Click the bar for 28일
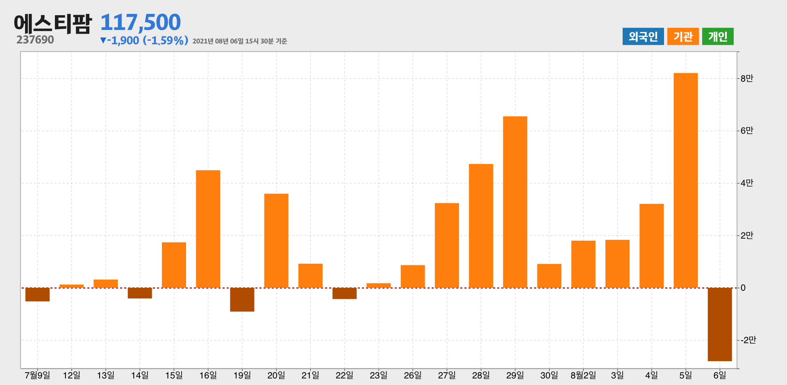This screenshot has height=385, width=787. pos(481,226)
